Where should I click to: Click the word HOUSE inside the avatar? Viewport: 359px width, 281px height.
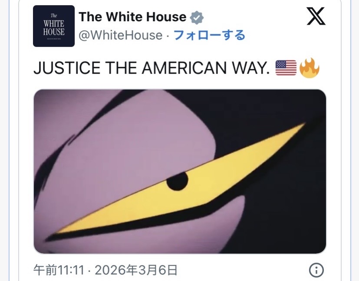coord(54,32)
